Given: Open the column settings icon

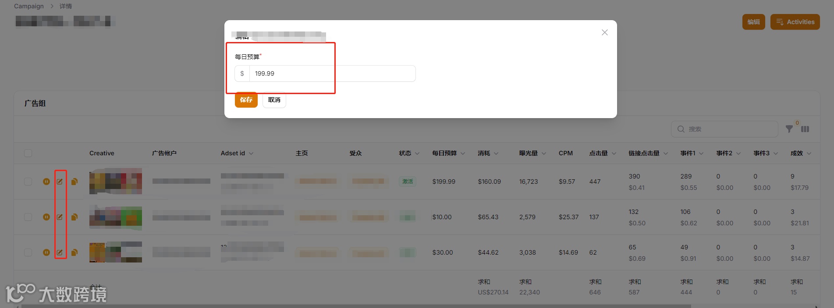Looking at the screenshot, I should [x=805, y=129].
